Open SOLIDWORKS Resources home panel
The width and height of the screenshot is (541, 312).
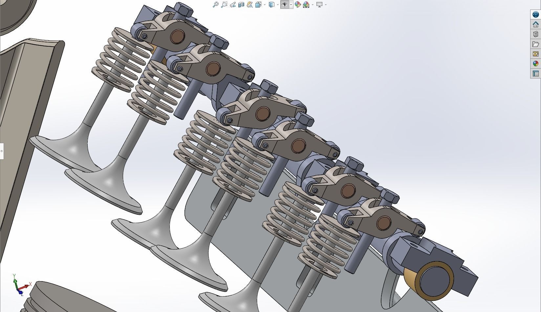point(535,24)
